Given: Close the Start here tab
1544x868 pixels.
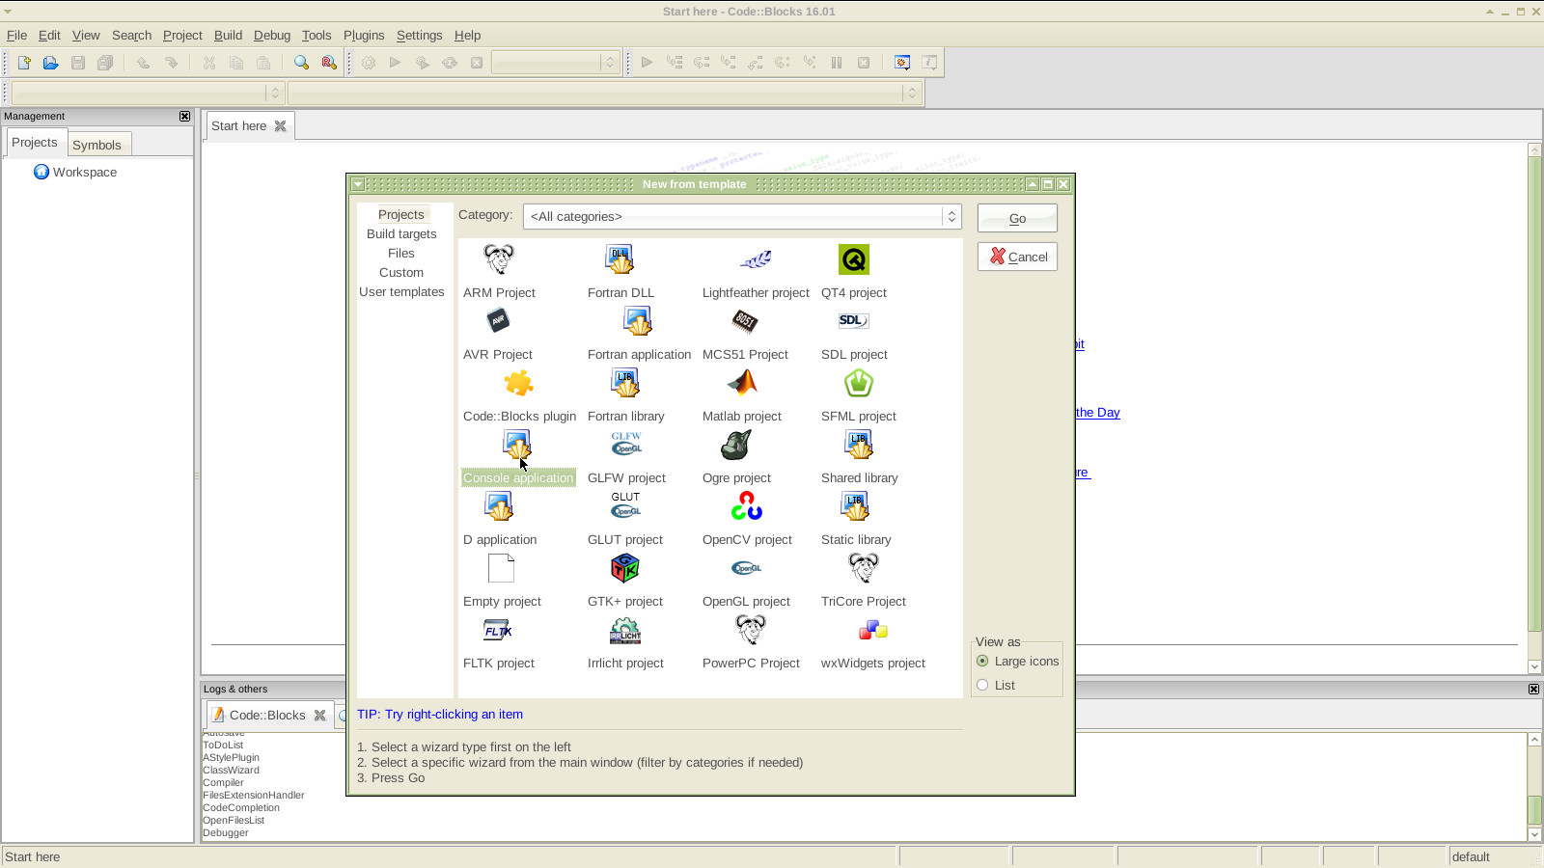Looking at the screenshot, I should (x=281, y=126).
